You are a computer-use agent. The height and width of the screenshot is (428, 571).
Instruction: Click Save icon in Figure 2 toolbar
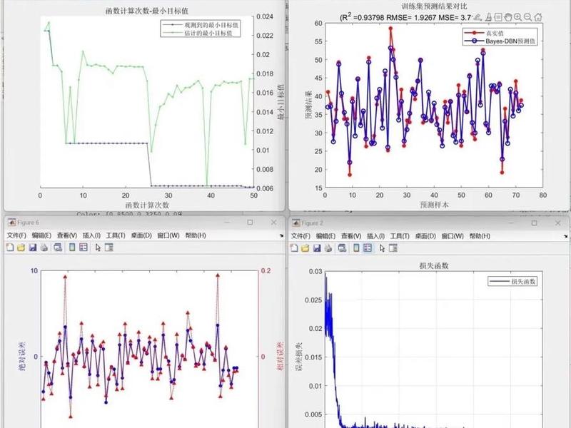(317, 248)
